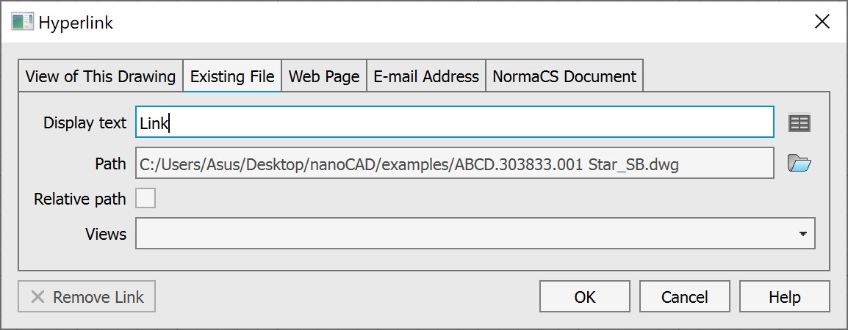The width and height of the screenshot is (848, 330).
Task: Click the table icon beside Display text
Action: [799, 123]
